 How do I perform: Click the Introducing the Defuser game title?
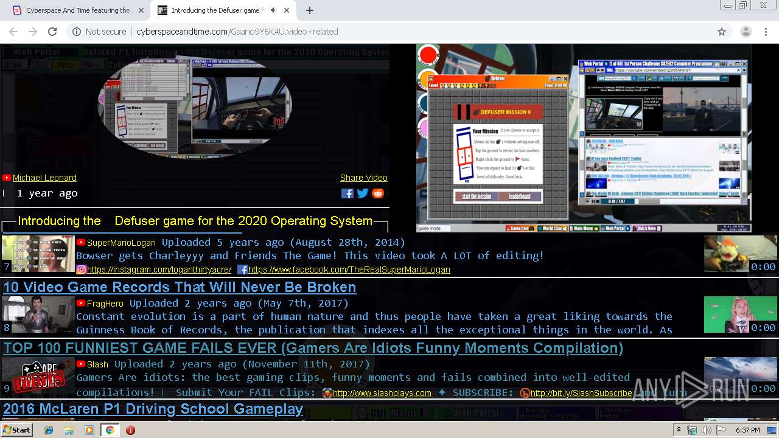click(195, 221)
